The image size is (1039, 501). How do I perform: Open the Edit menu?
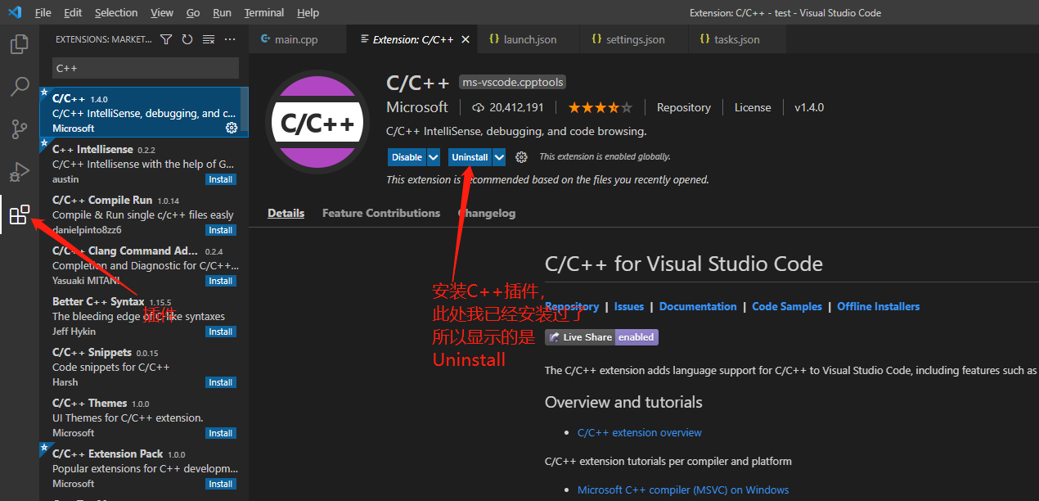(x=73, y=12)
